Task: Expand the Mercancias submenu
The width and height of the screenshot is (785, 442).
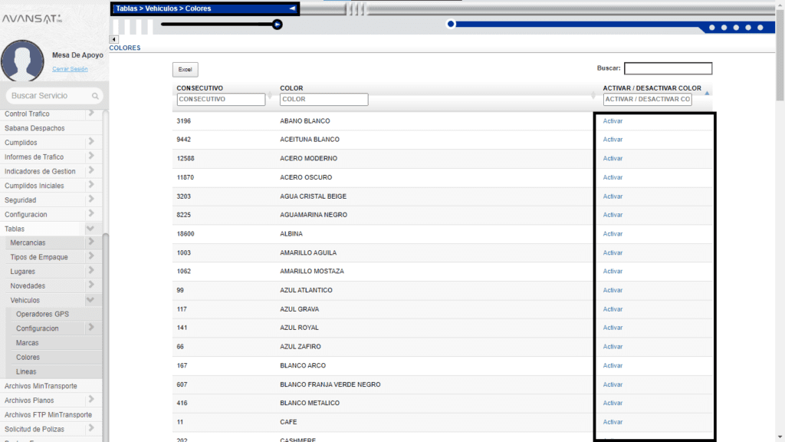Action: (90, 242)
